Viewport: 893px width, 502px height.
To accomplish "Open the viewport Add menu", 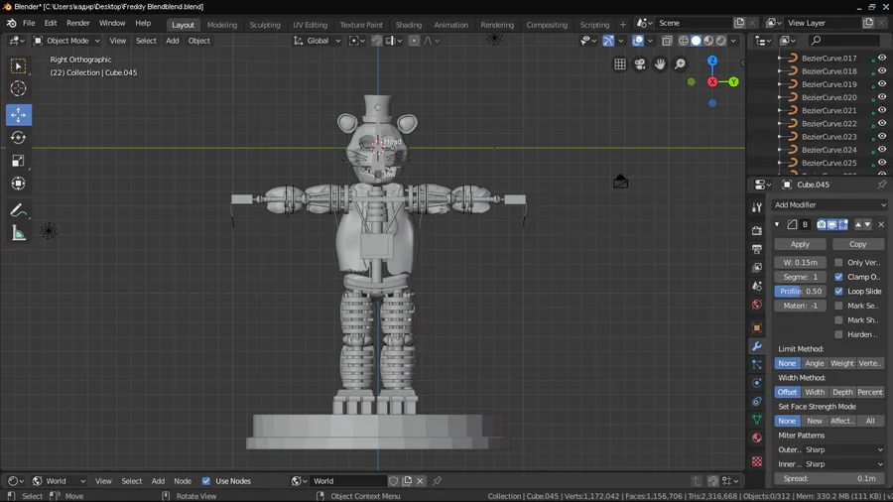I will pos(172,41).
